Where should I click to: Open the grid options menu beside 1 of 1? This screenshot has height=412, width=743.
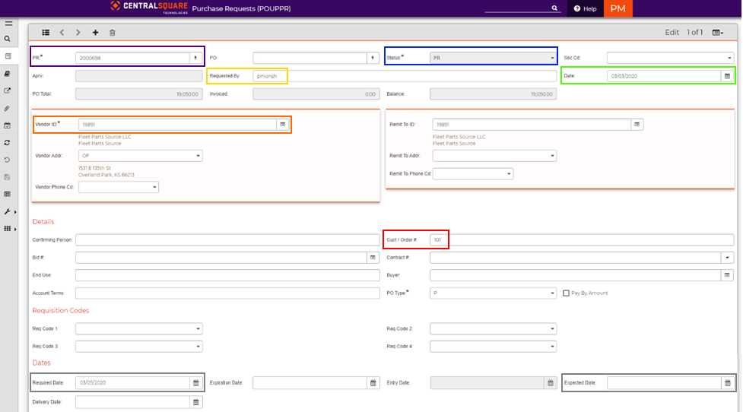pyautogui.click(x=718, y=33)
